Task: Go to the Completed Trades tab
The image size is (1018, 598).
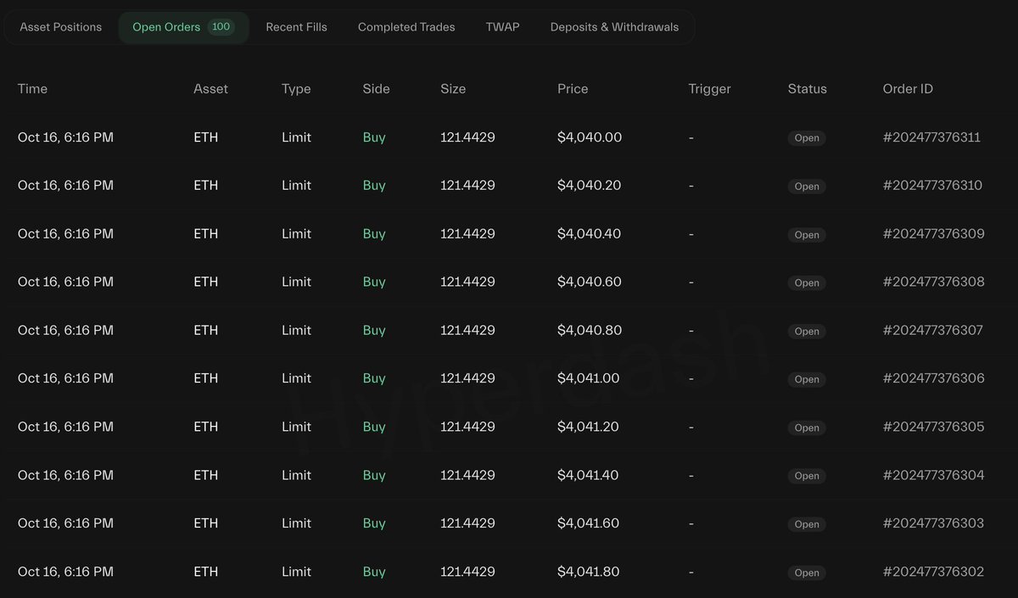Action: (406, 27)
